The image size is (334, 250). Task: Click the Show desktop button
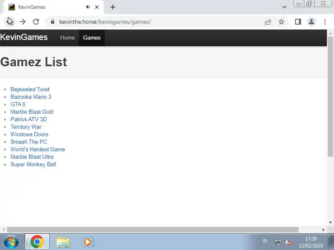click(x=331, y=242)
